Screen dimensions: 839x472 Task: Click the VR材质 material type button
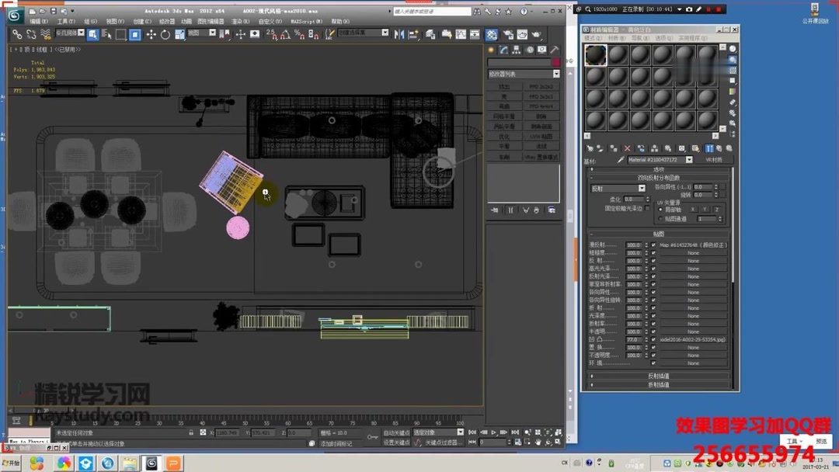[x=715, y=159]
